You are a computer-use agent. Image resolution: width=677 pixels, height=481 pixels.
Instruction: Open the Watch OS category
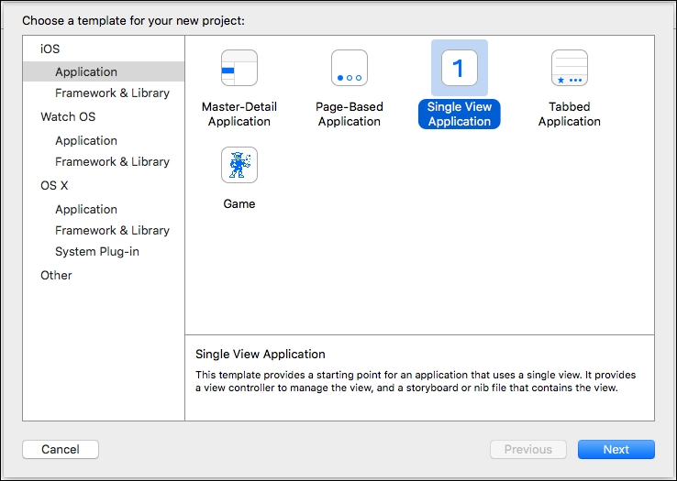click(68, 116)
